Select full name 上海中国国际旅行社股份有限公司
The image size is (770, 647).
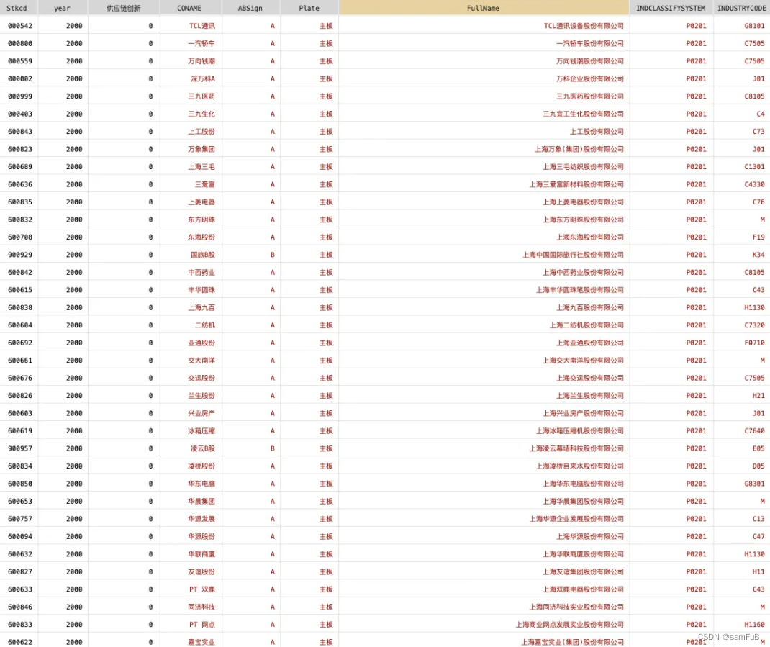click(573, 255)
